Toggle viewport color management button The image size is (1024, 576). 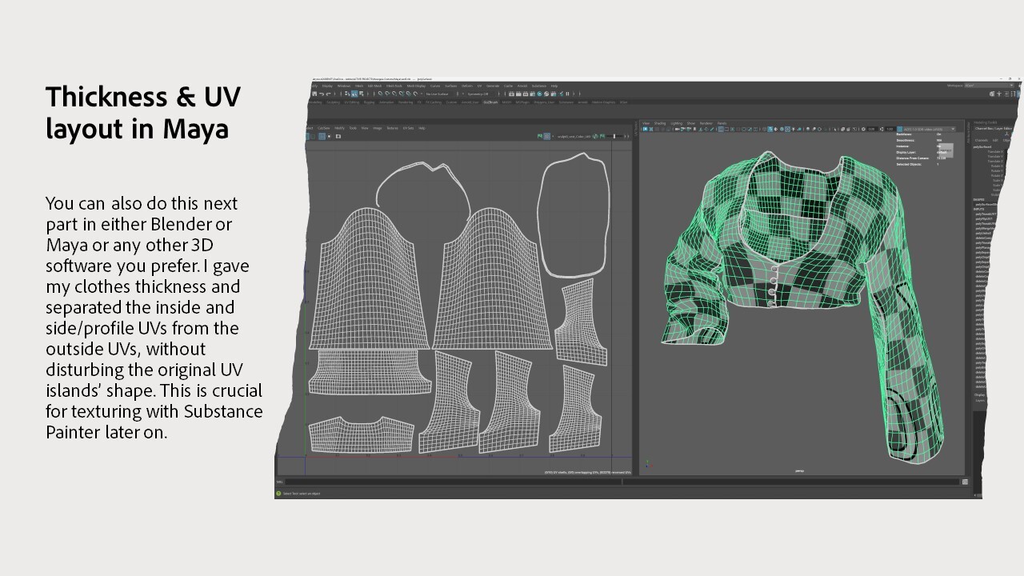(x=899, y=130)
